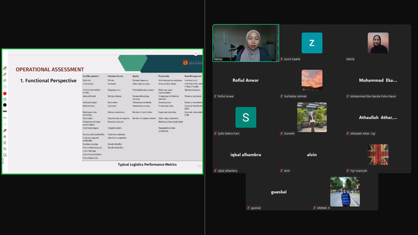Screen dimensions: 418x235
Task: Click the text 1. Functional Perspective
Action: 48,80
